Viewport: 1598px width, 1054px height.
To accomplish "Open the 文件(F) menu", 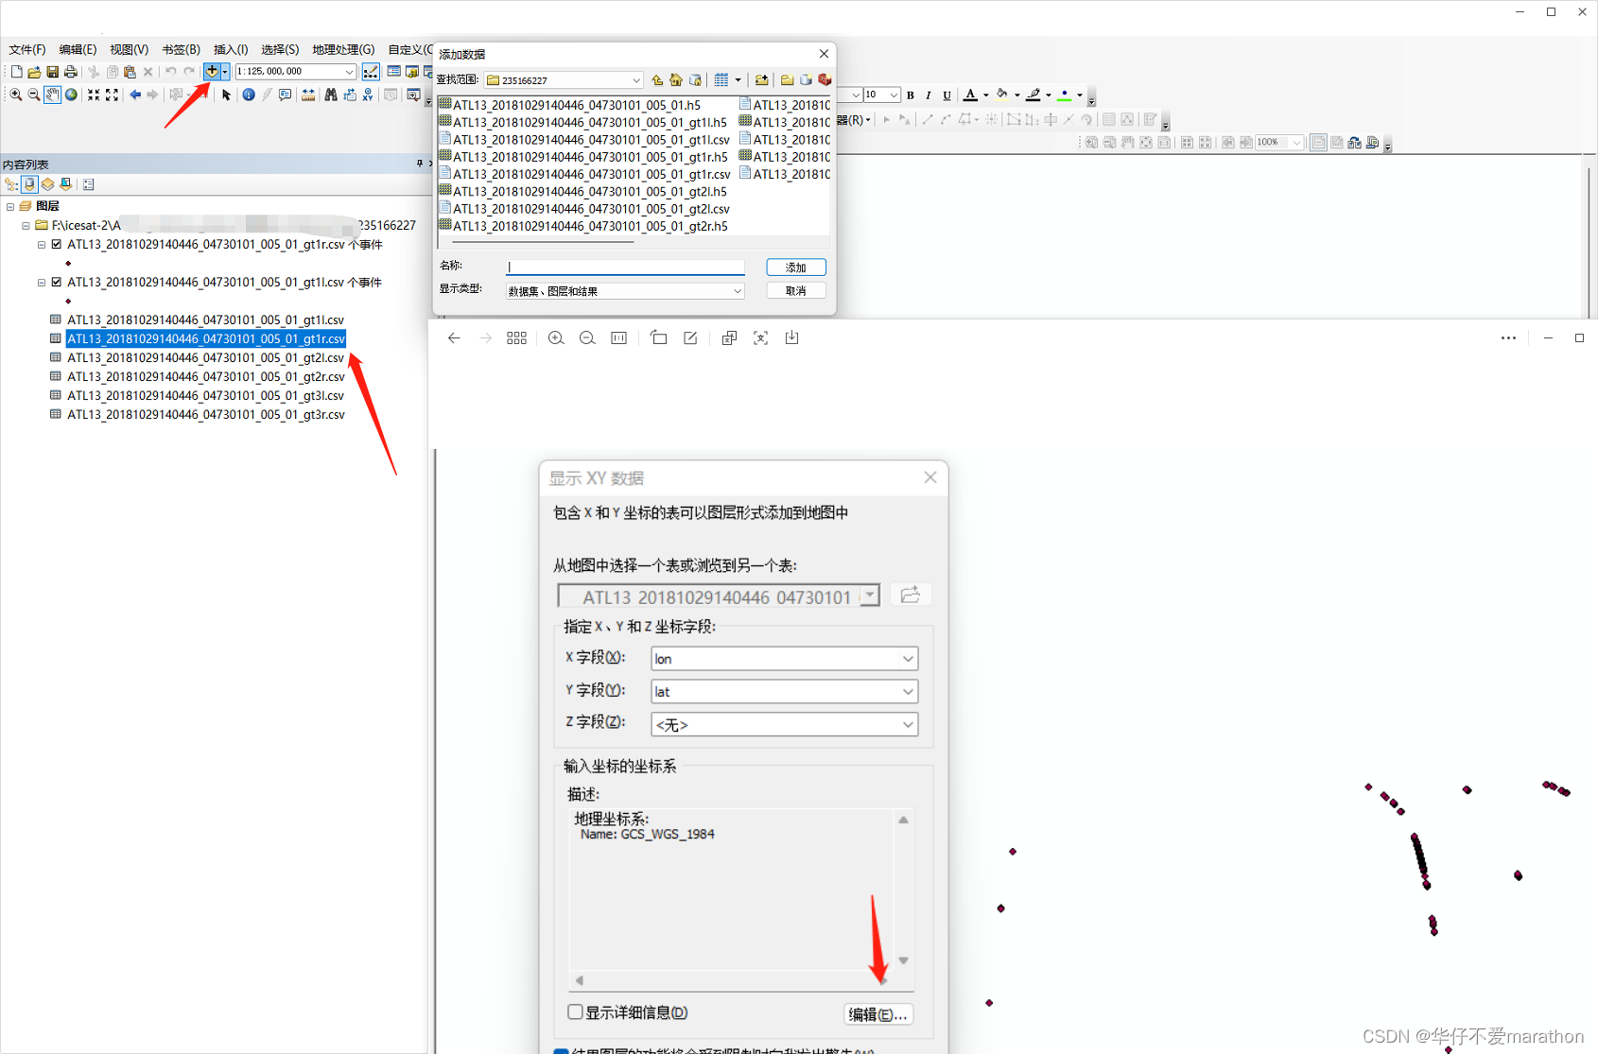I will (x=26, y=49).
